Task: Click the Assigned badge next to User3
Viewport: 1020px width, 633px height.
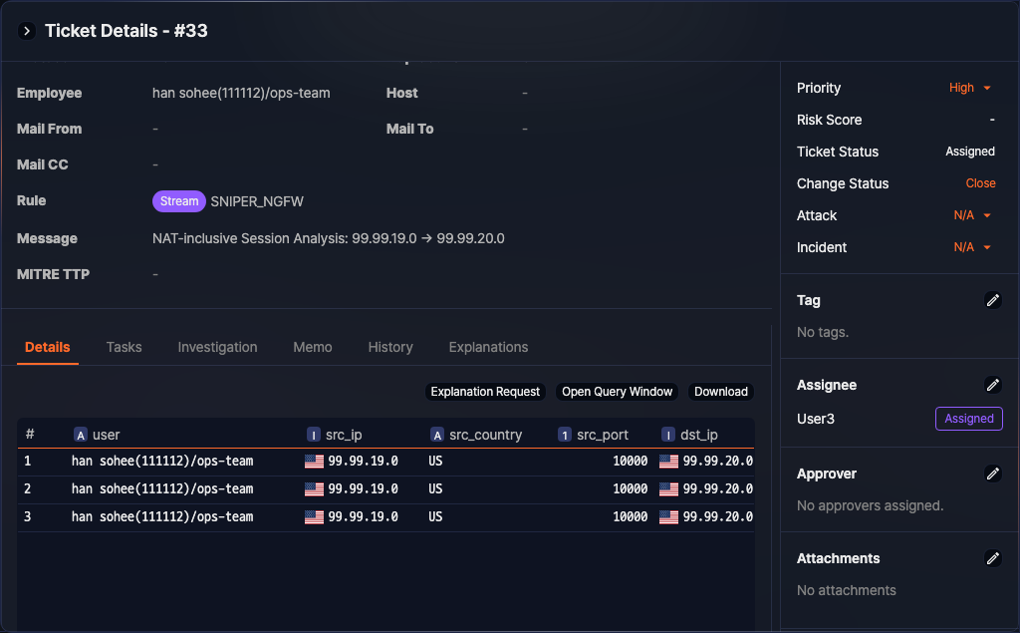Action: pos(968,419)
